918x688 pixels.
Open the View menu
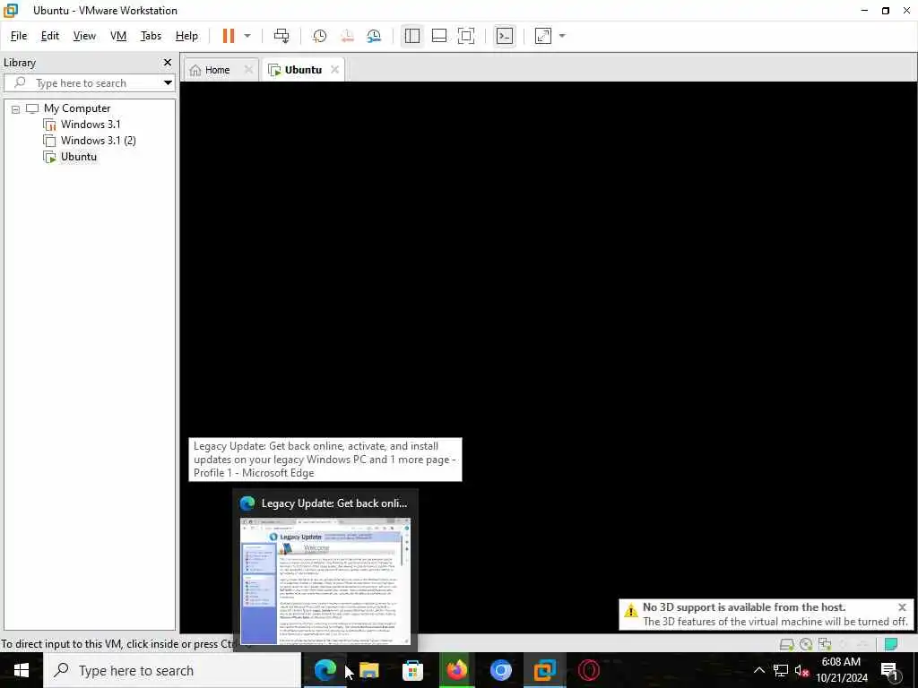coord(84,36)
